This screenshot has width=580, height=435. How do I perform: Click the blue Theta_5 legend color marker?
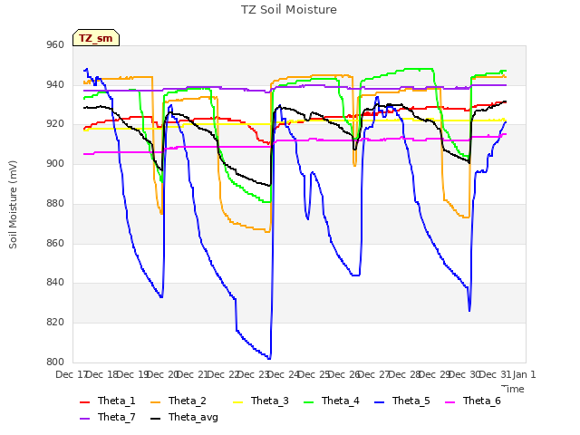click(379, 402)
